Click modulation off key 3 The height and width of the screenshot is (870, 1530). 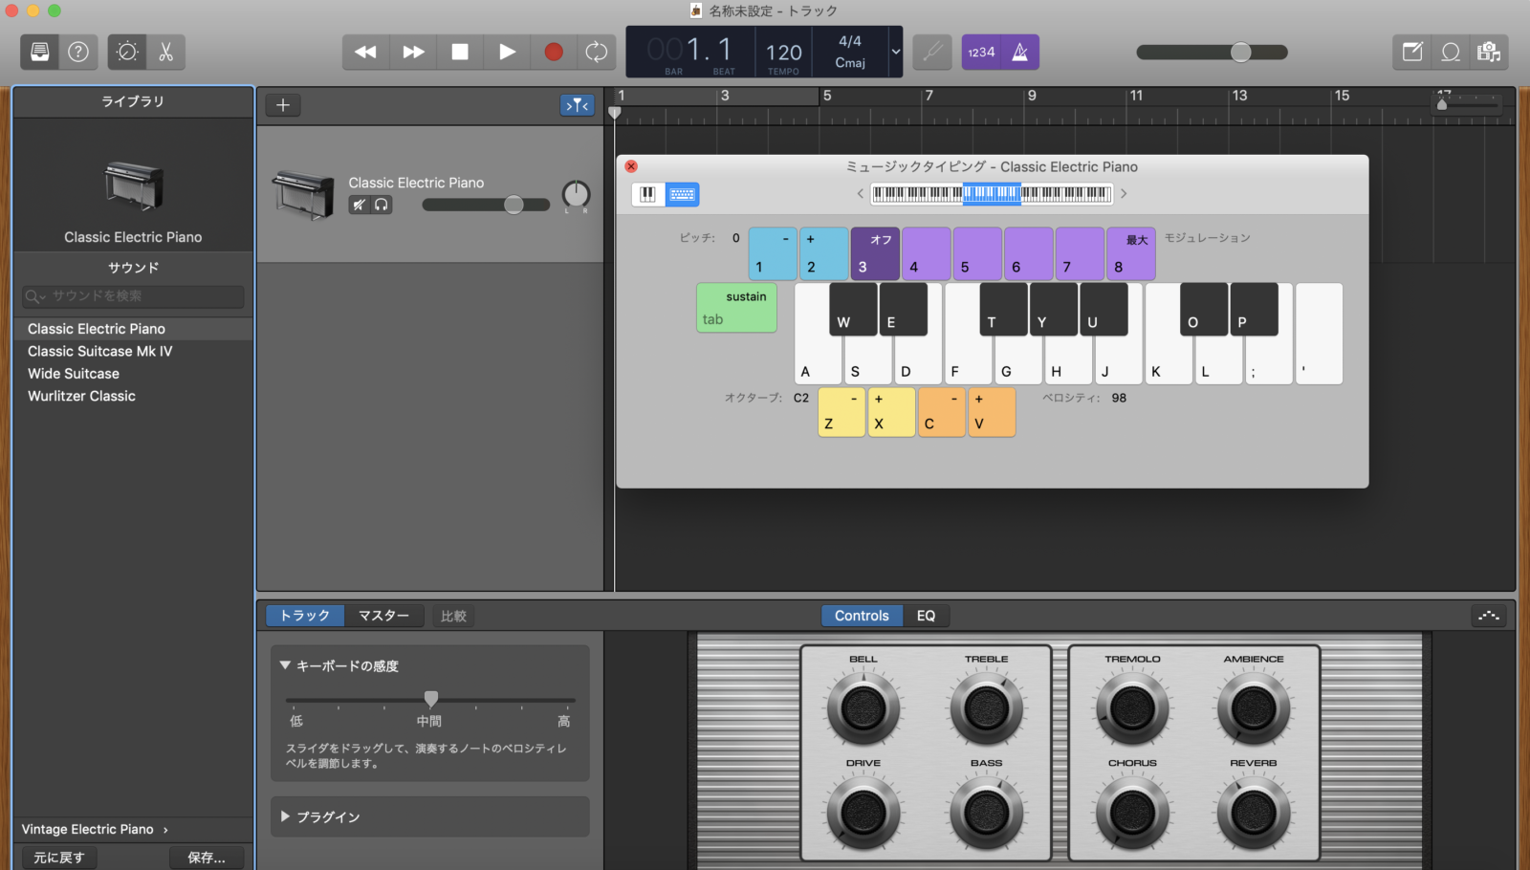[875, 253]
